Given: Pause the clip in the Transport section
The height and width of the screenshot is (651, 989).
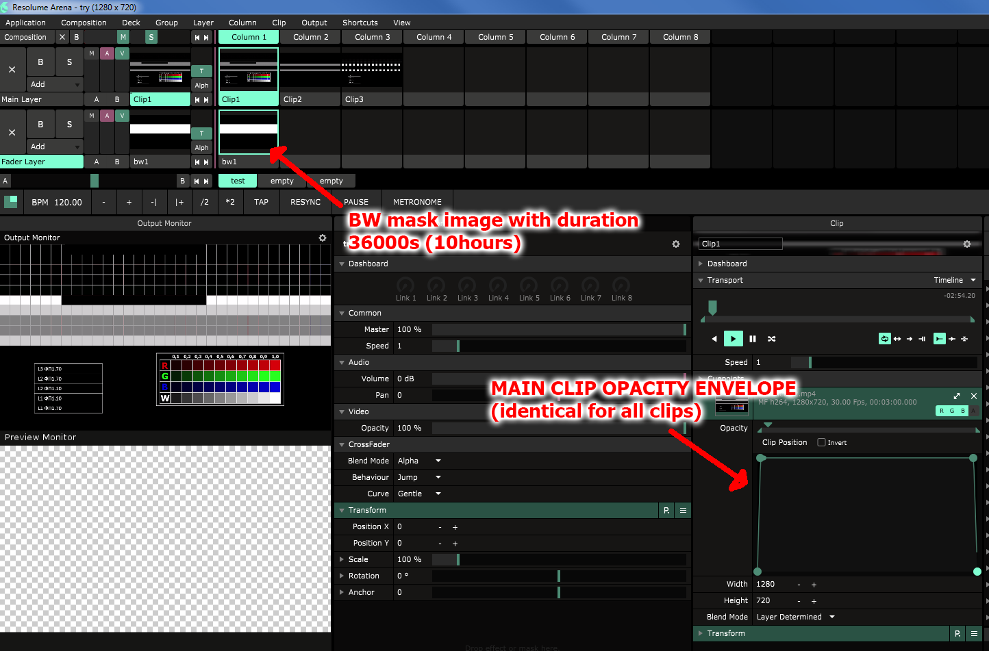Looking at the screenshot, I should pyautogui.click(x=753, y=339).
